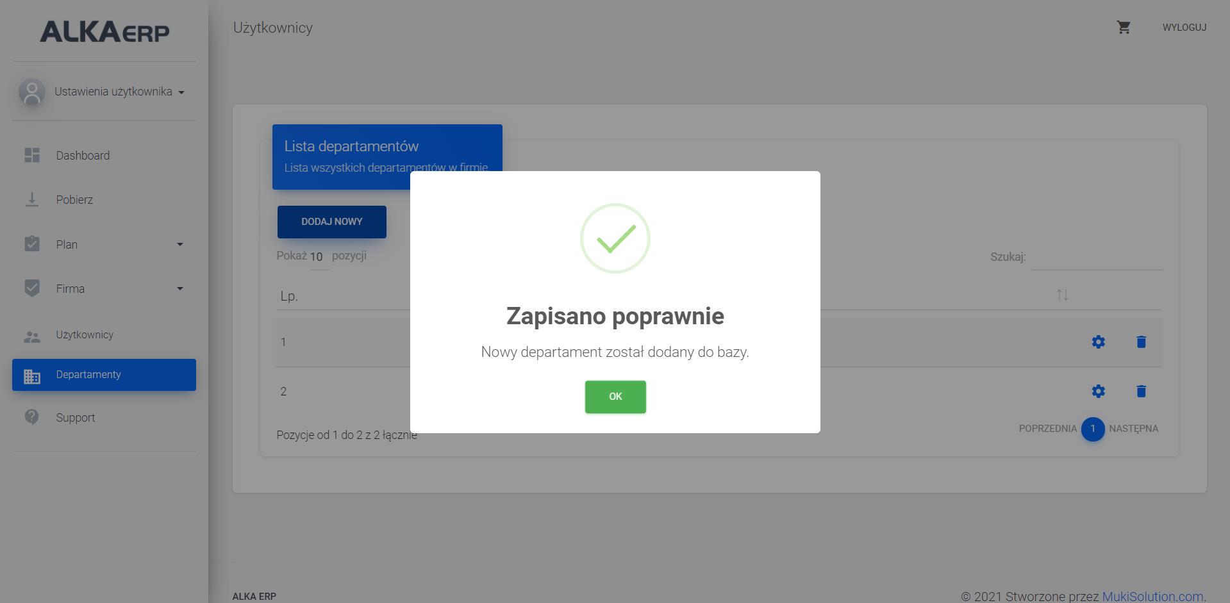Image resolution: width=1230 pixels, height=603 pixels.
Task: Confirm the dialog with OK
Action: click(615, 397)
